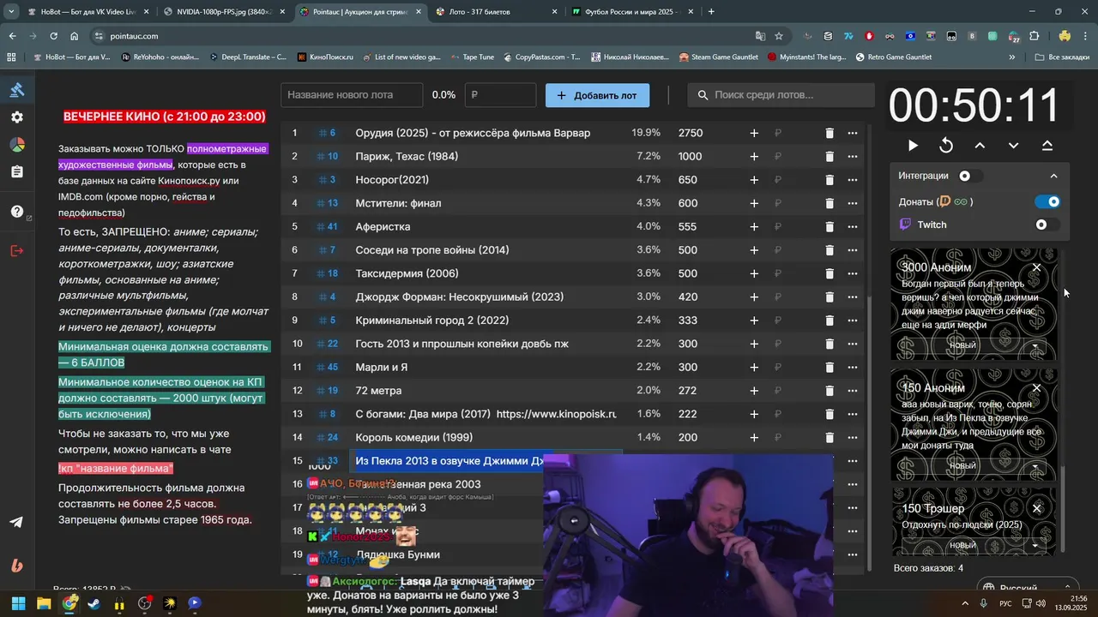Open settings gear in left sidebar
Screen dimensions: 1098x617
(17, 117)
